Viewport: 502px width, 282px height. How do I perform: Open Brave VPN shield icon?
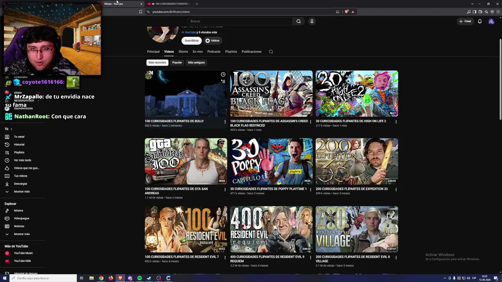(x=492, y=12)
